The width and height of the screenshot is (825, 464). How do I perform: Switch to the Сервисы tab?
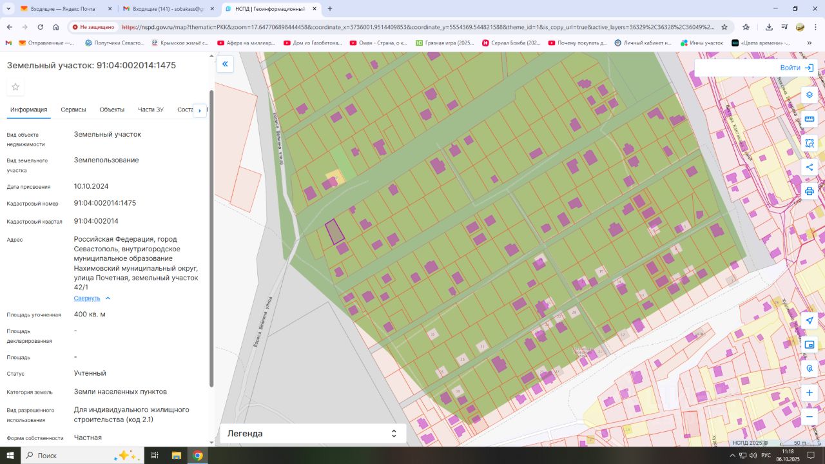pos(73,110)
